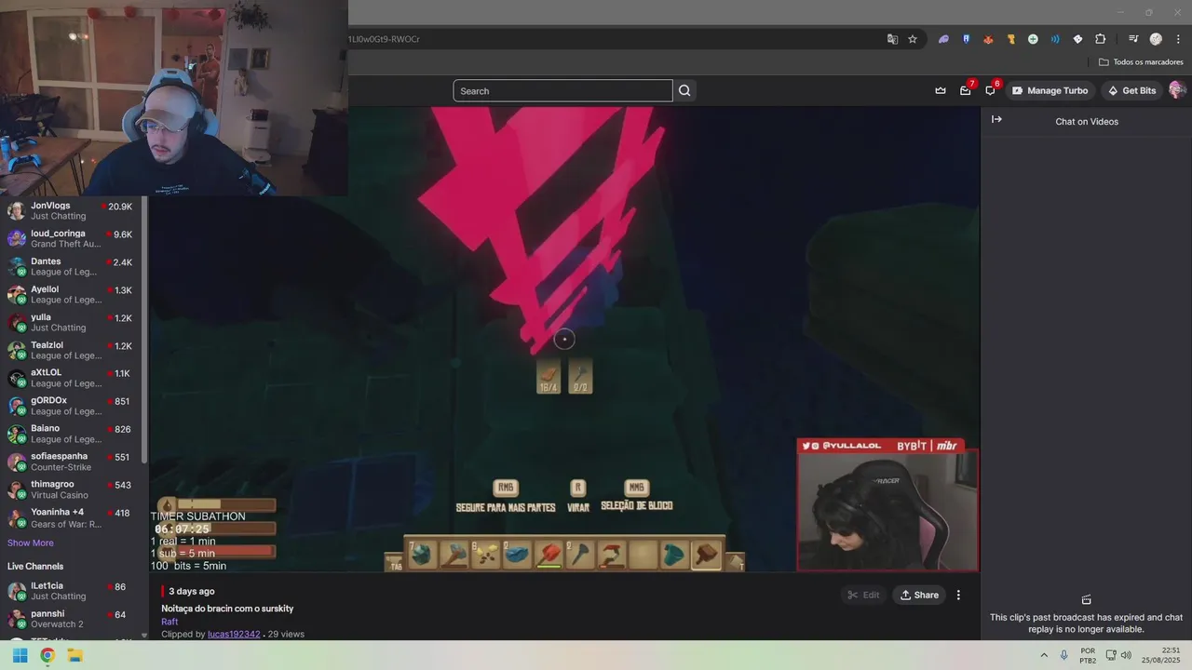1192x670 pixels.
Task: Click the Chrome taskbar icon
Action: [47, 655]
